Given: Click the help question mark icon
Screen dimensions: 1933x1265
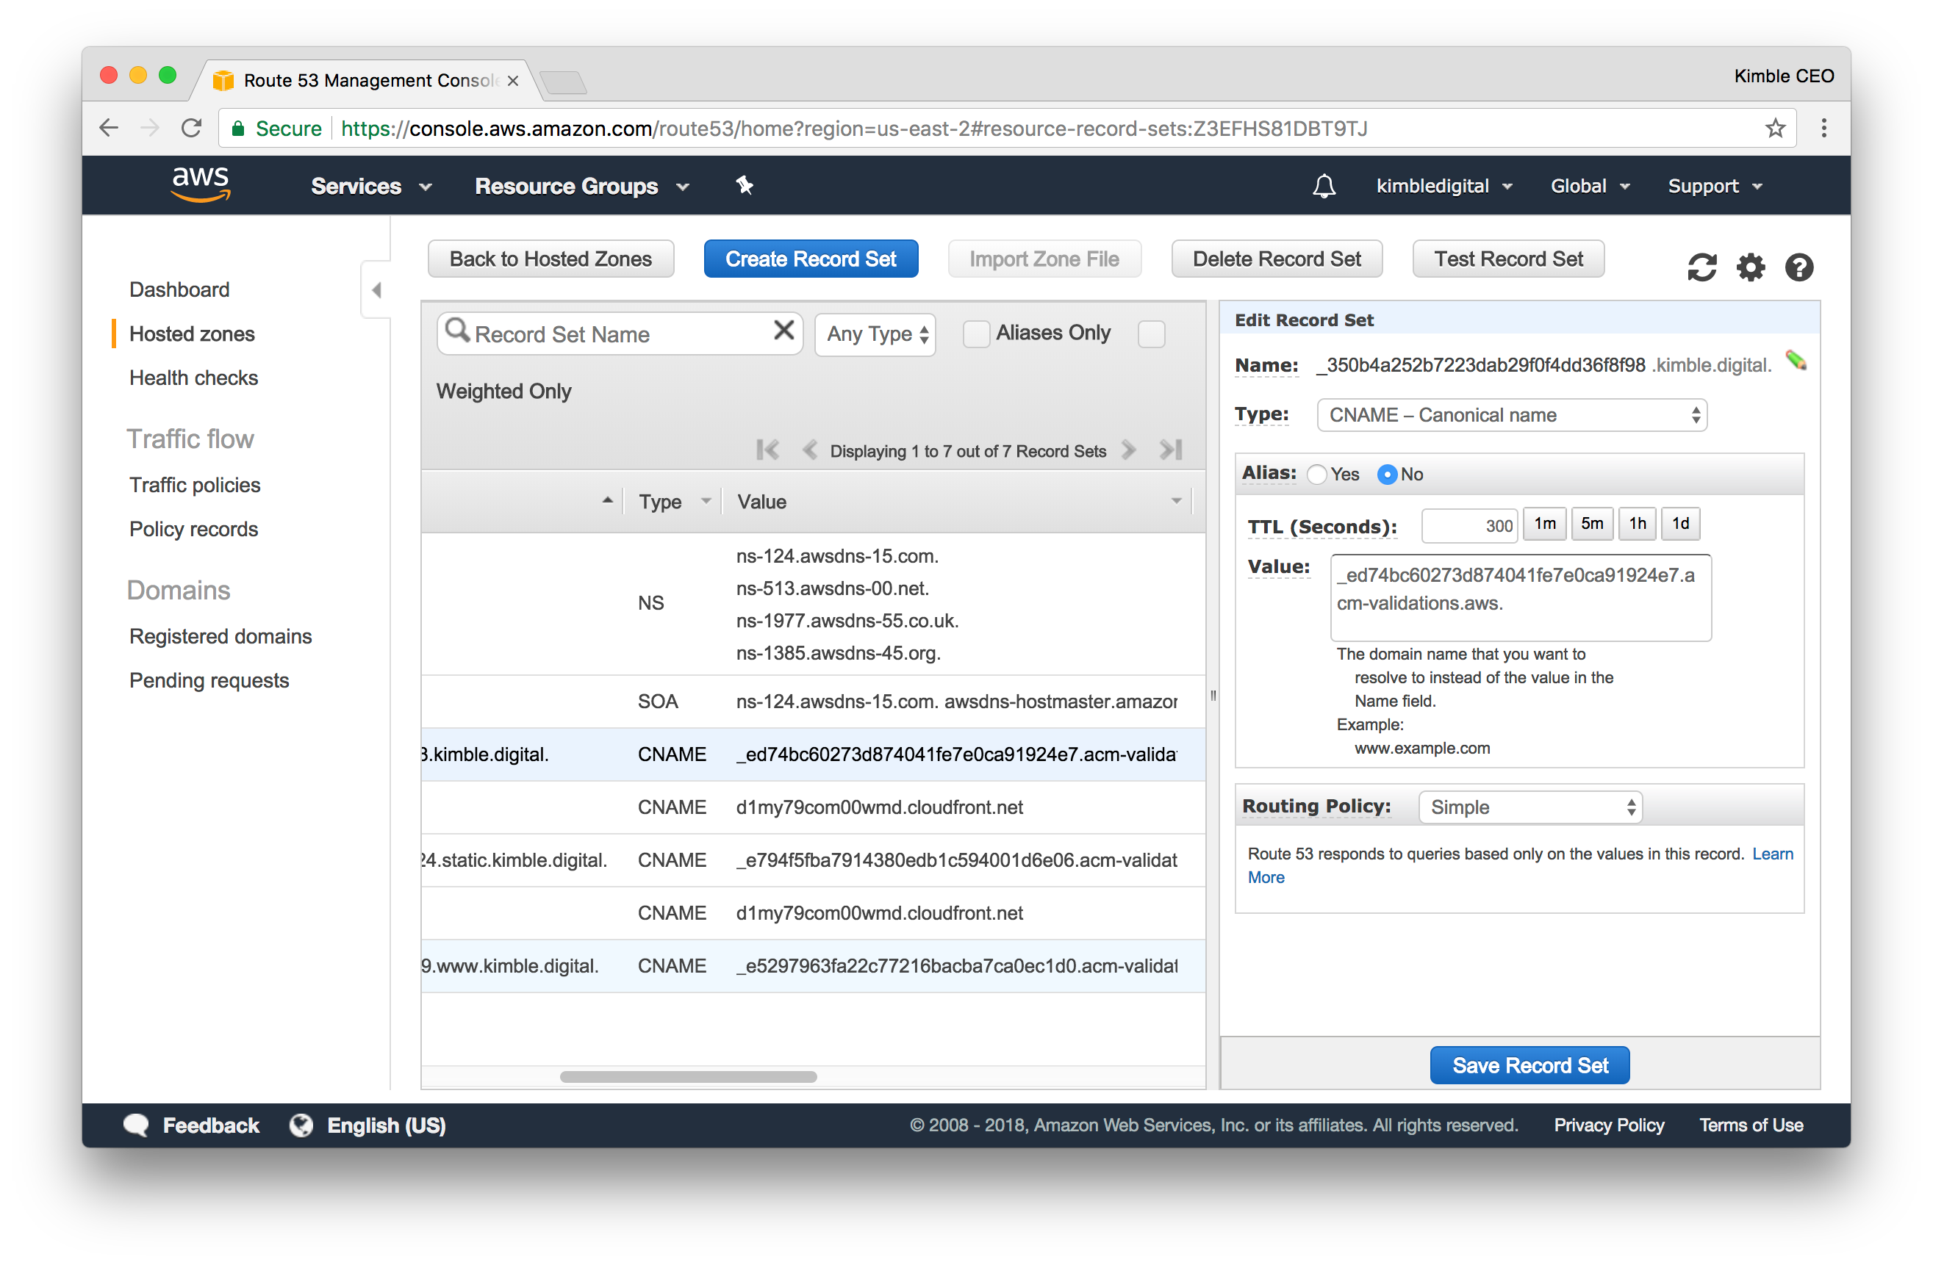Looking at the screenshot, I should coord(1799,267).
